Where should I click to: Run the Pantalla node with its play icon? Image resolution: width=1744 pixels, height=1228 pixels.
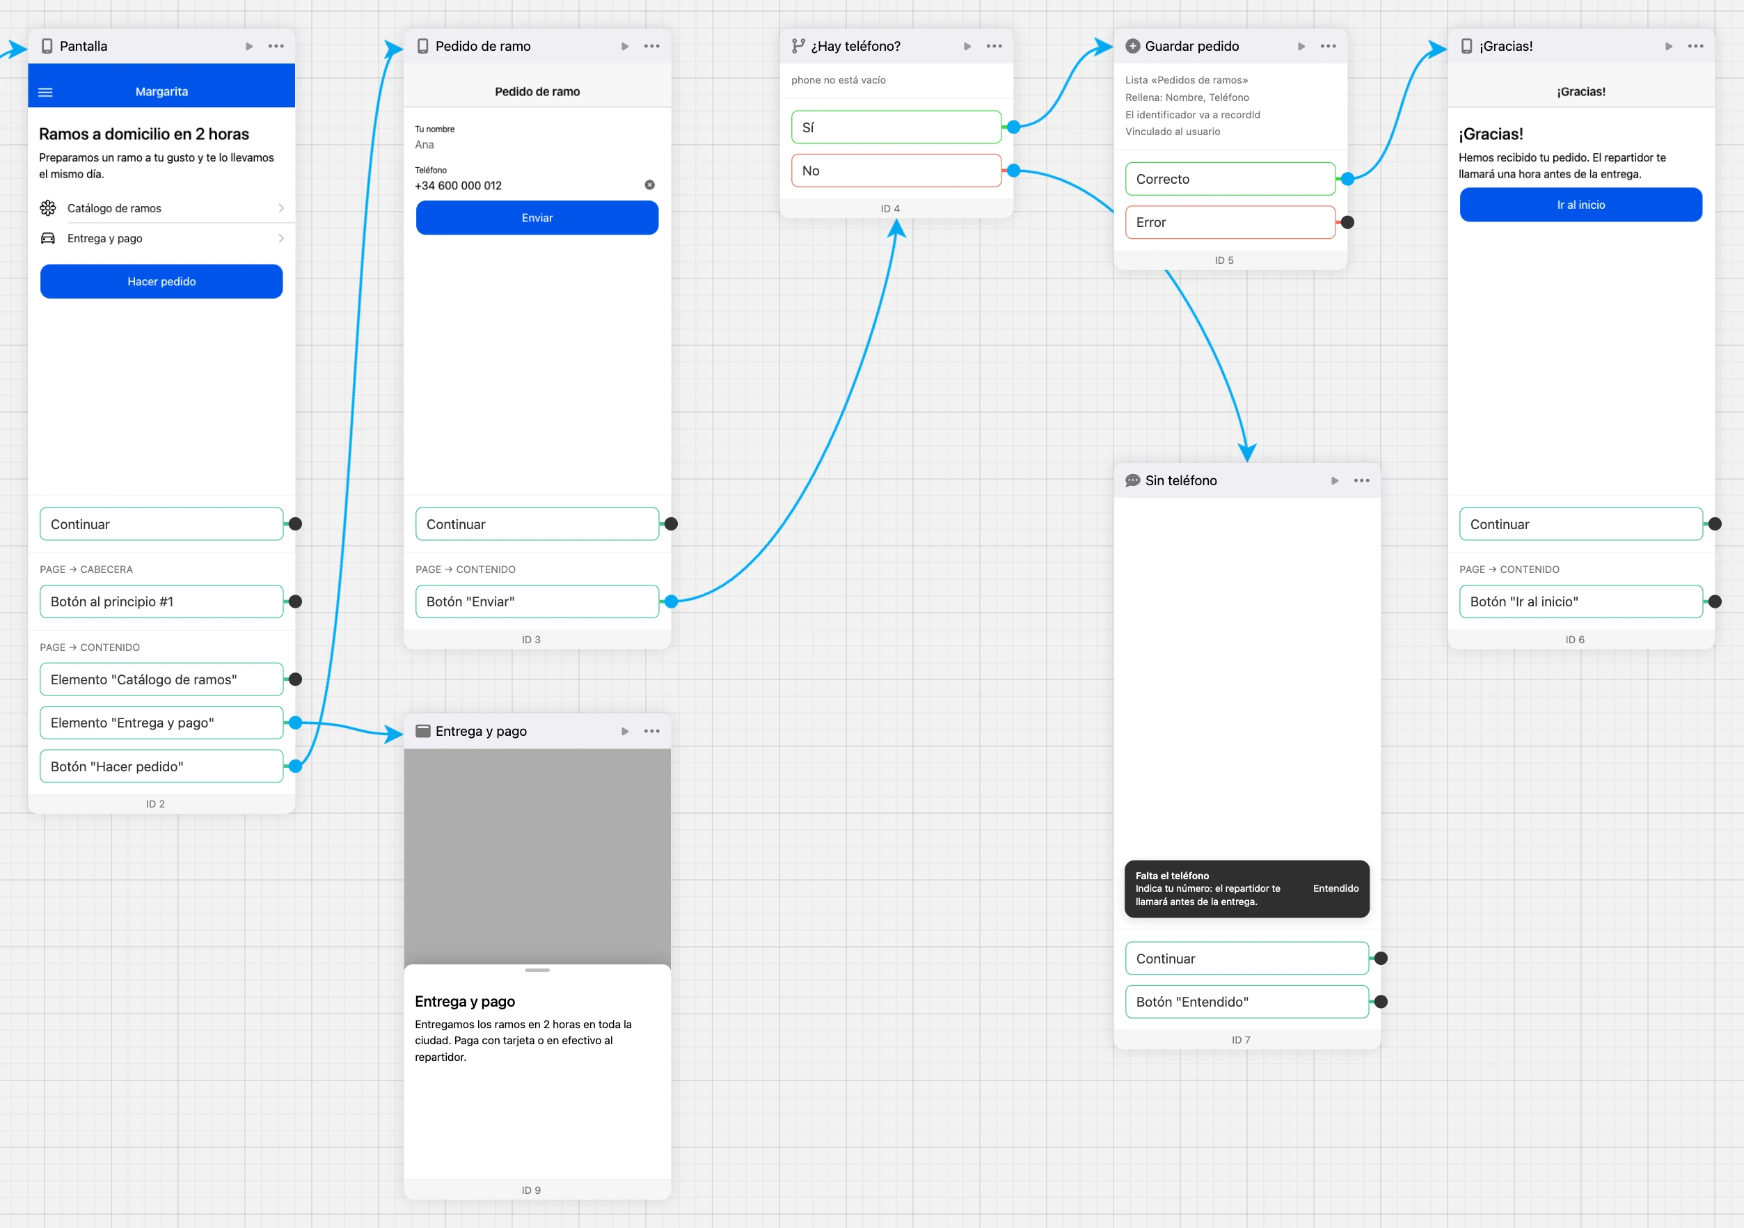click(249, 47)
